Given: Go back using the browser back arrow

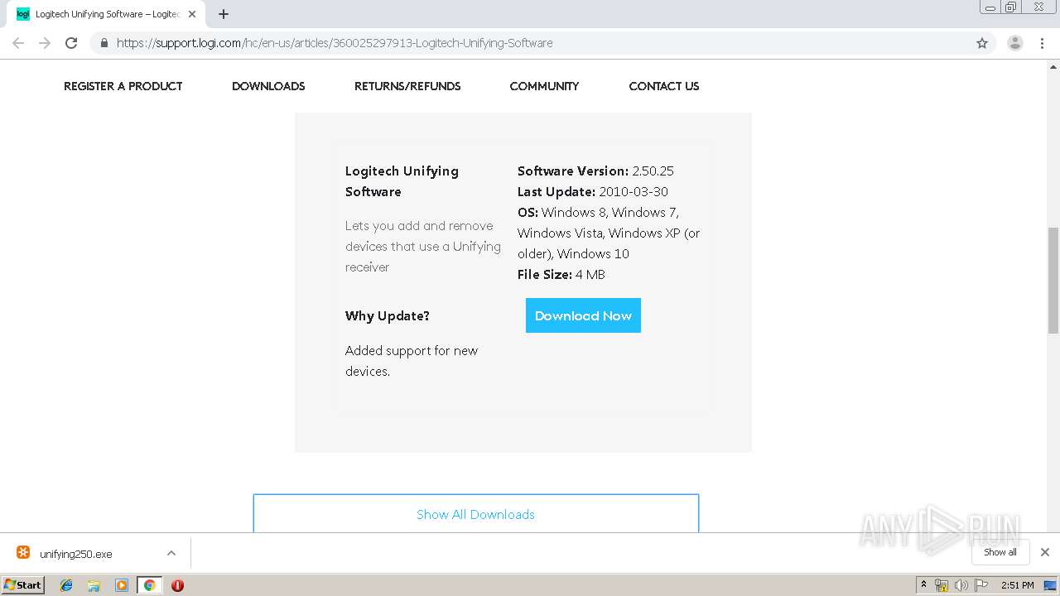Looking at the screenshot, I should coord(18,43).
